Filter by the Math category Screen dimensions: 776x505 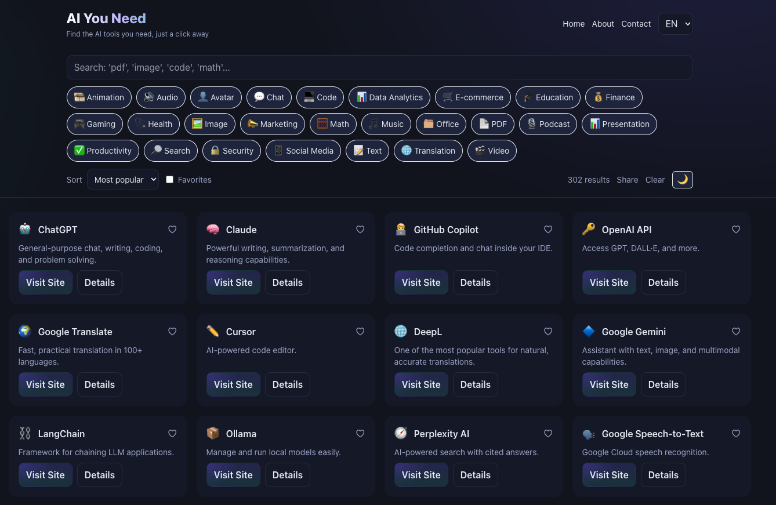[333, 124]
